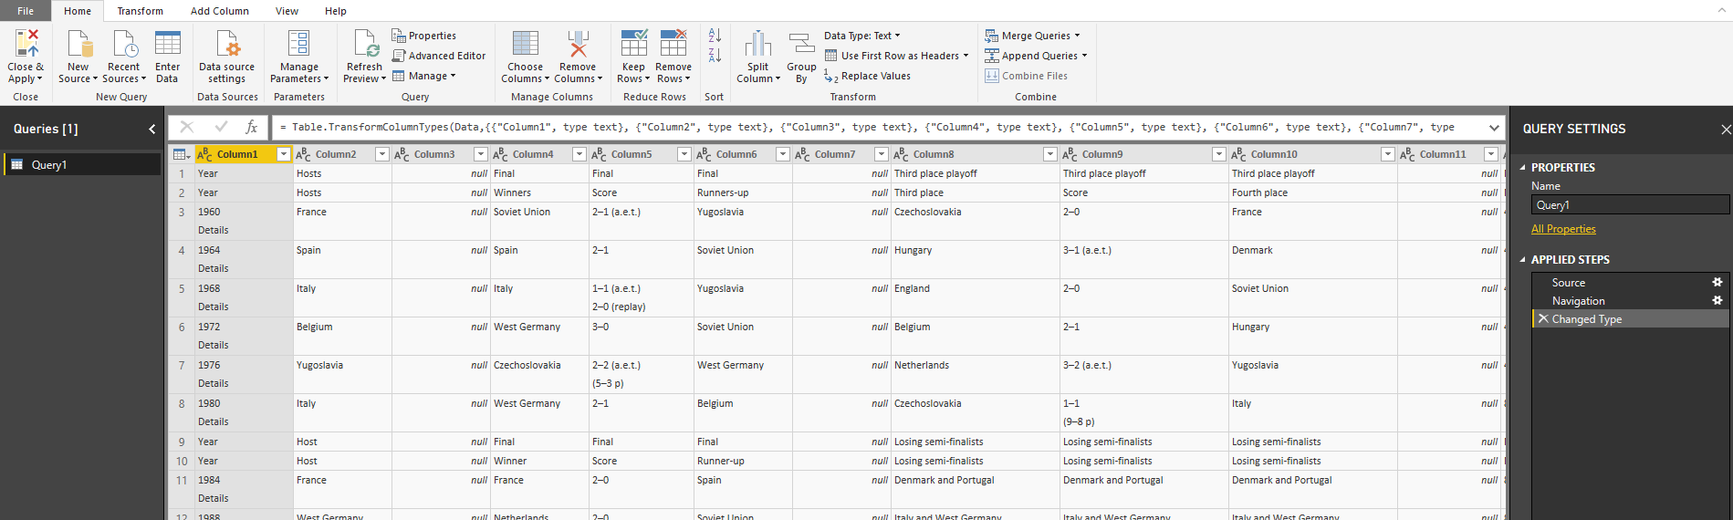Expand the formula bar
This screenshot has width=1733, height=520.
[x=1494, y=128]
